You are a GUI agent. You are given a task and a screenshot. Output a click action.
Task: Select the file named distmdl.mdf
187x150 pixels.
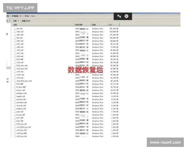coord(21,106)
